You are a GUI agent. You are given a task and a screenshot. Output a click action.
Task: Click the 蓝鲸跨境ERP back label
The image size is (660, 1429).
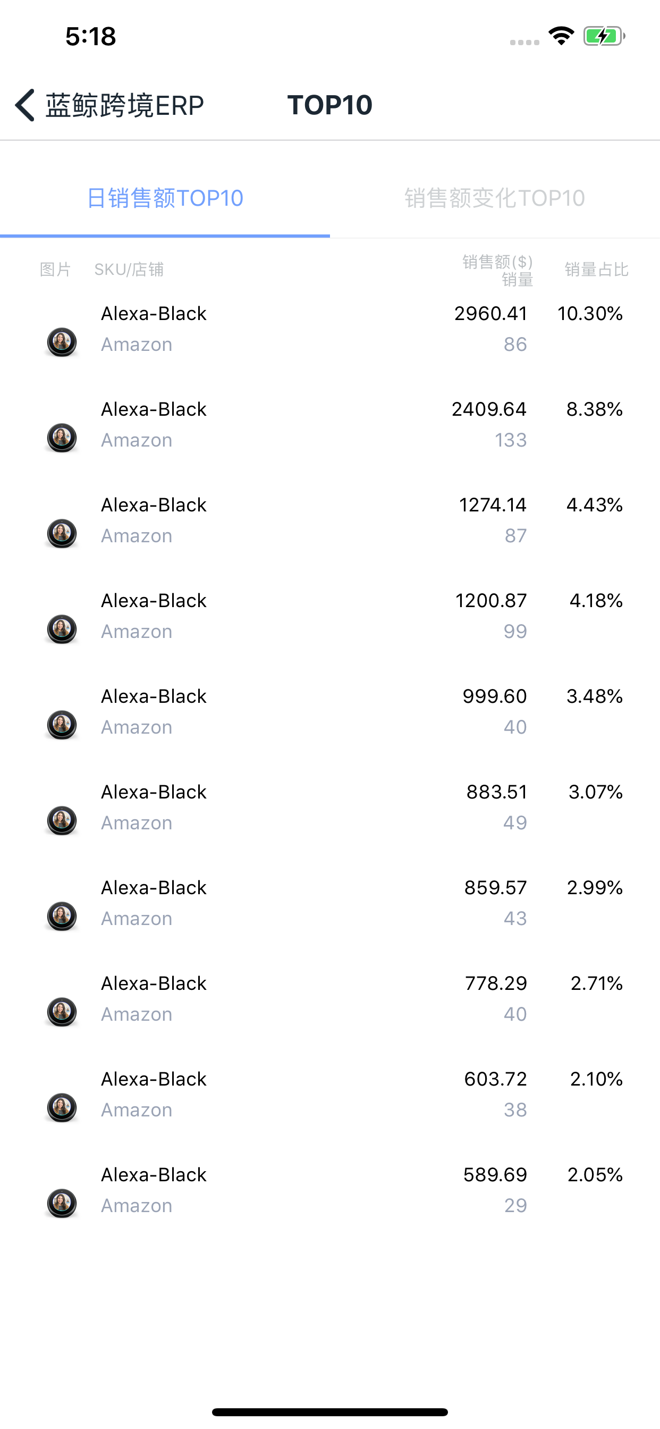125,105
